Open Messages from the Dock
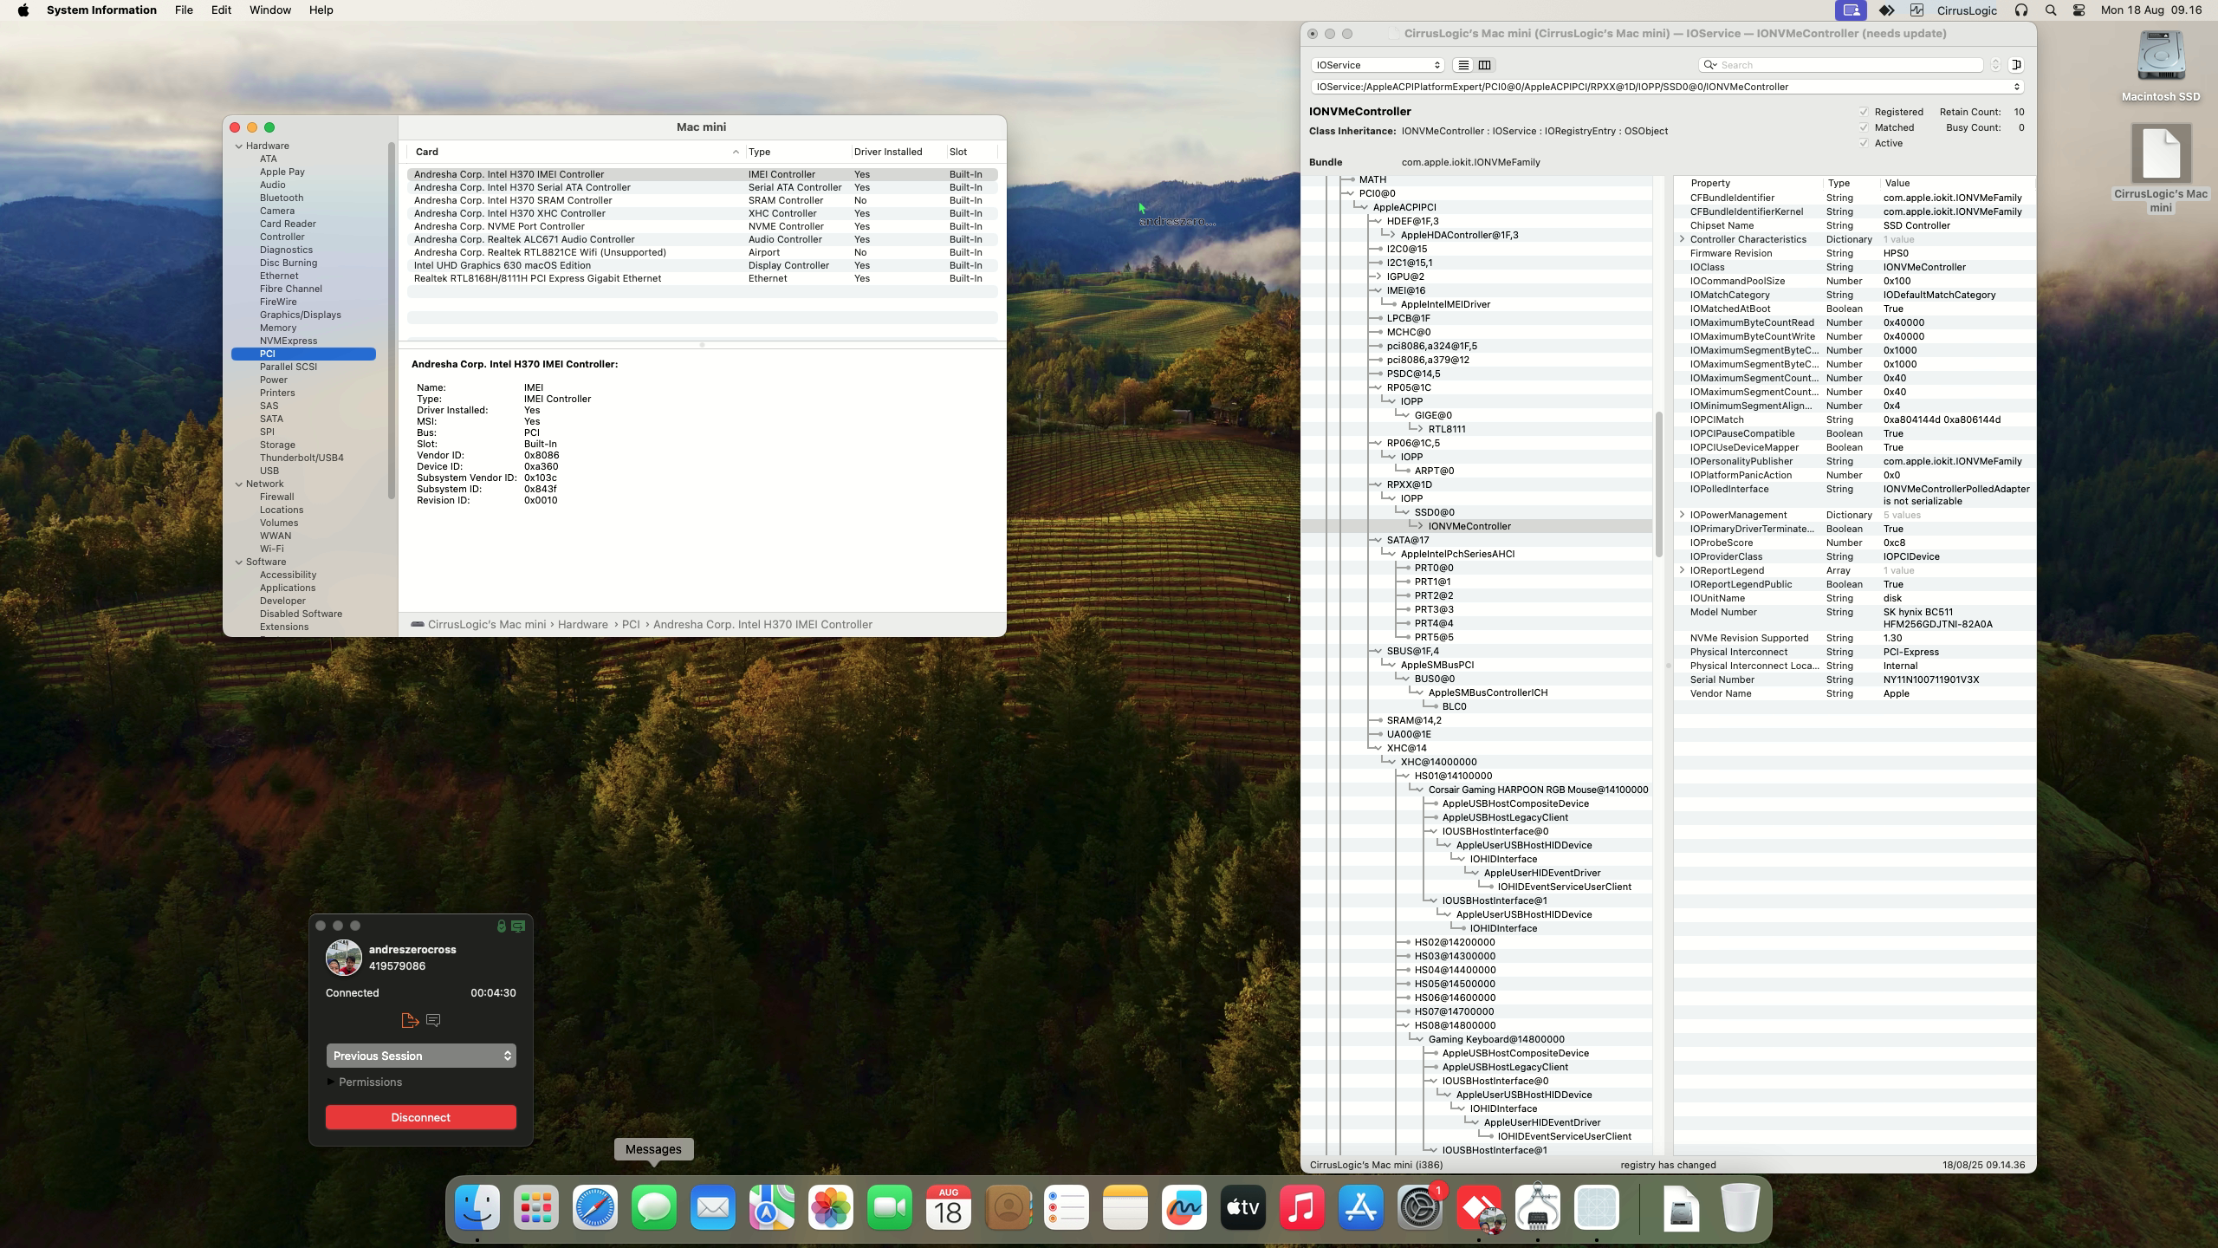This screenshot has height=1248, width=2218. (x=653, y=1207)
